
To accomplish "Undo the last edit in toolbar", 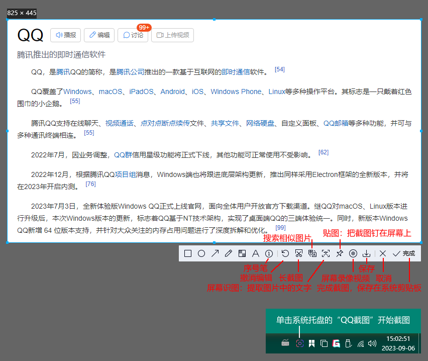I will point(285,253).
